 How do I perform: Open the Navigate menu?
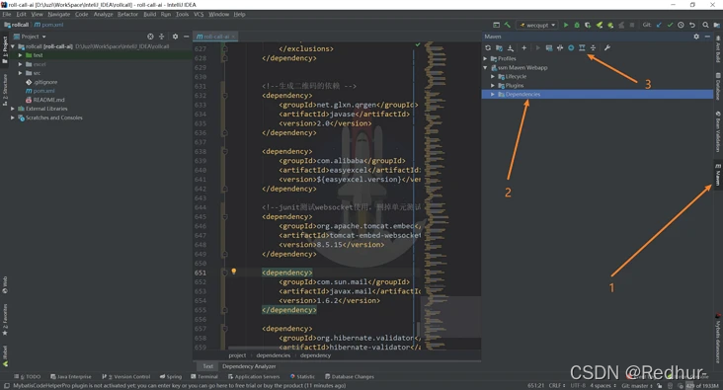[58, 14]
